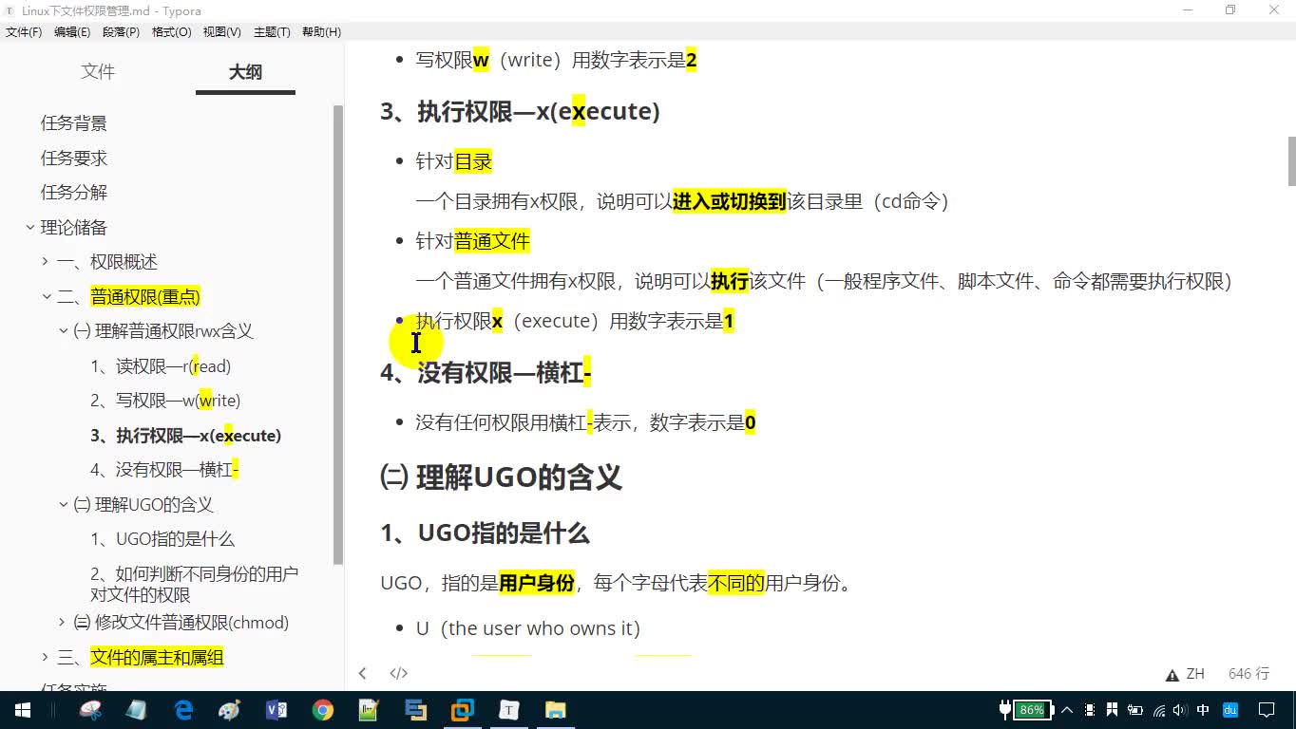Open the Wi-Fi network tray icon
The height and width of the screenshot is (729, 1296).
pos(1158,710)
